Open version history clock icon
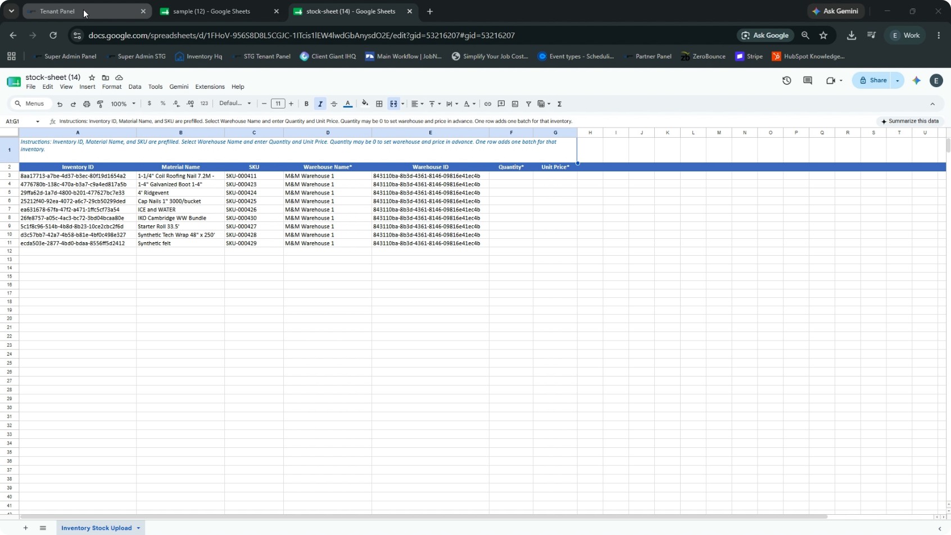The width and height of the screenshot is (951, 535). pos(787,80)
